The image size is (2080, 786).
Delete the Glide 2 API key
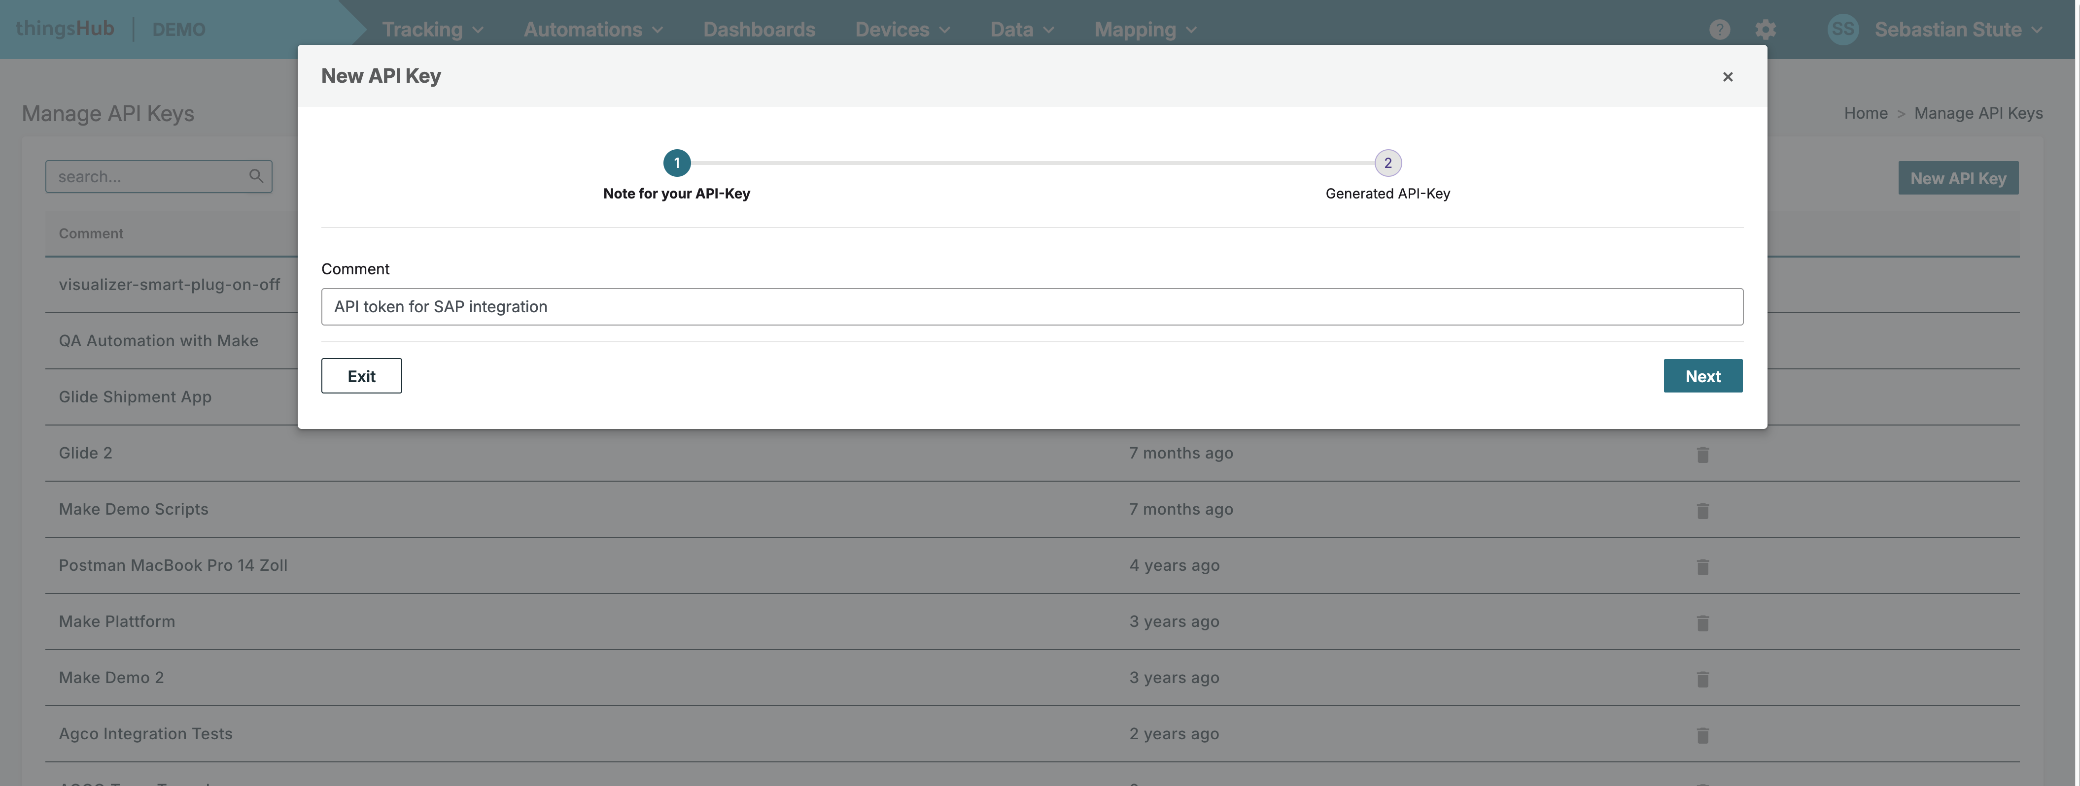1702,455
